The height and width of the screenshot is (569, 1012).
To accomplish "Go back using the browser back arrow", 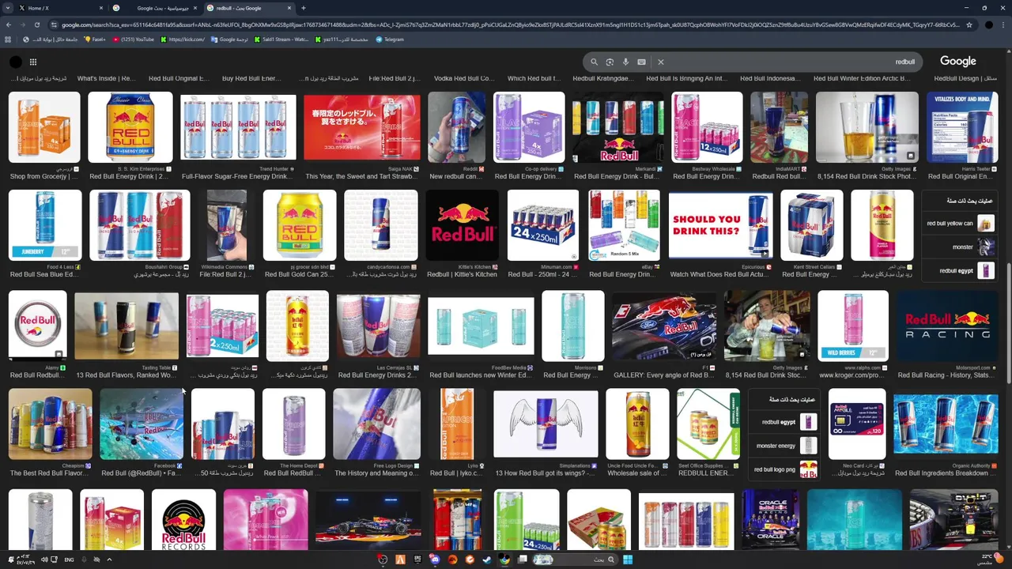I will (x=8, y=25).
